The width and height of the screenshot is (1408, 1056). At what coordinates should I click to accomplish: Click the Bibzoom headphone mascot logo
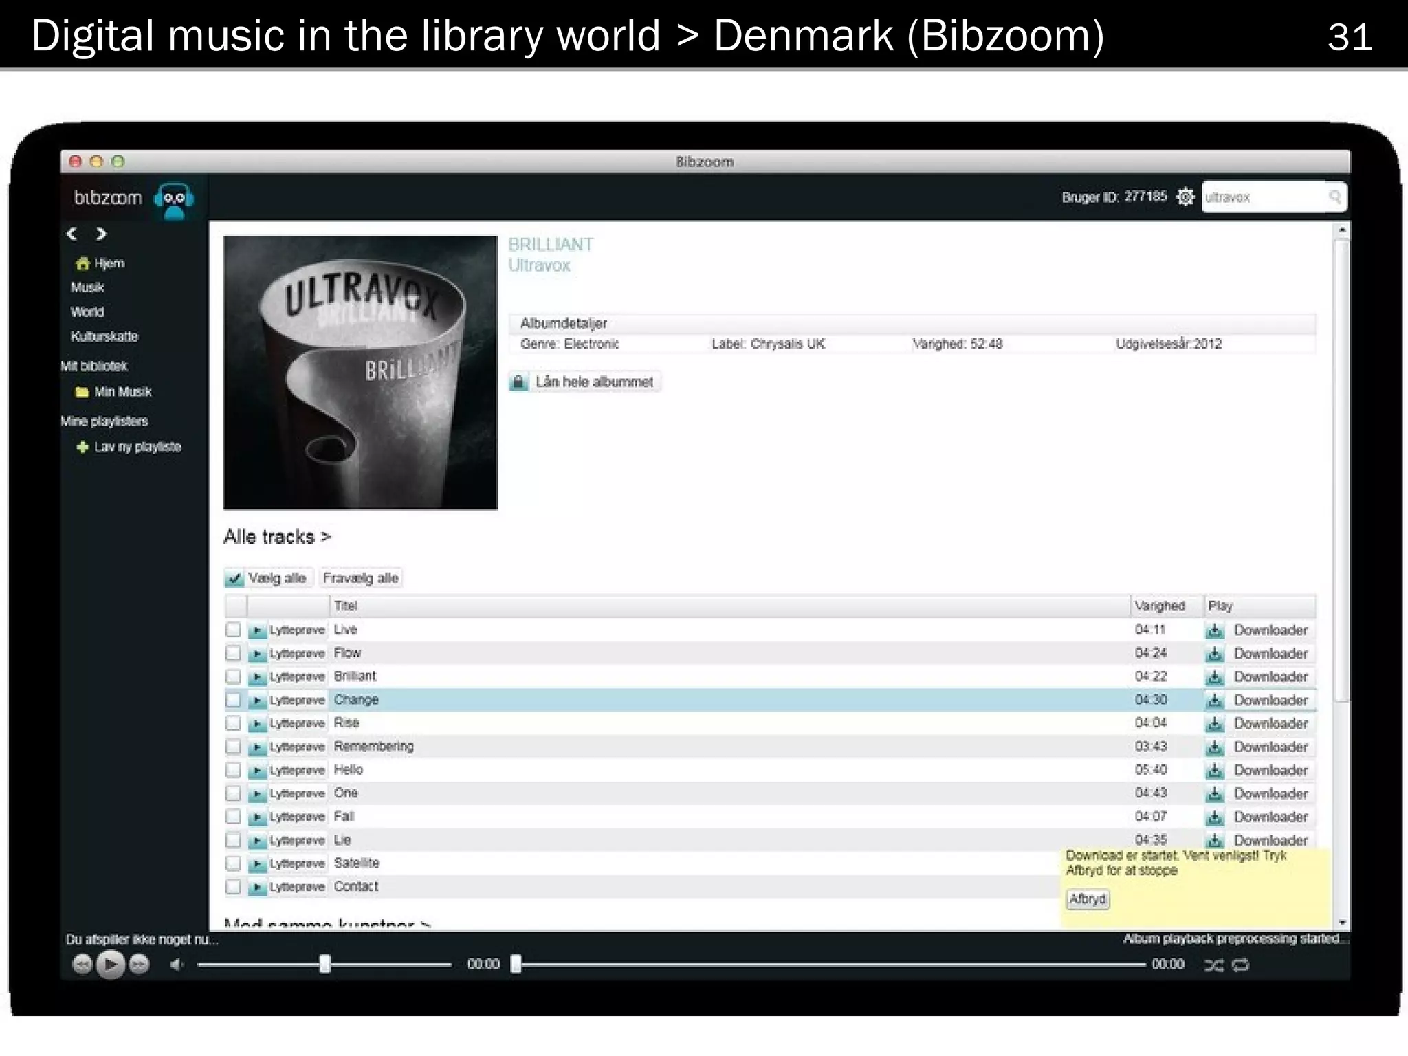174,200
